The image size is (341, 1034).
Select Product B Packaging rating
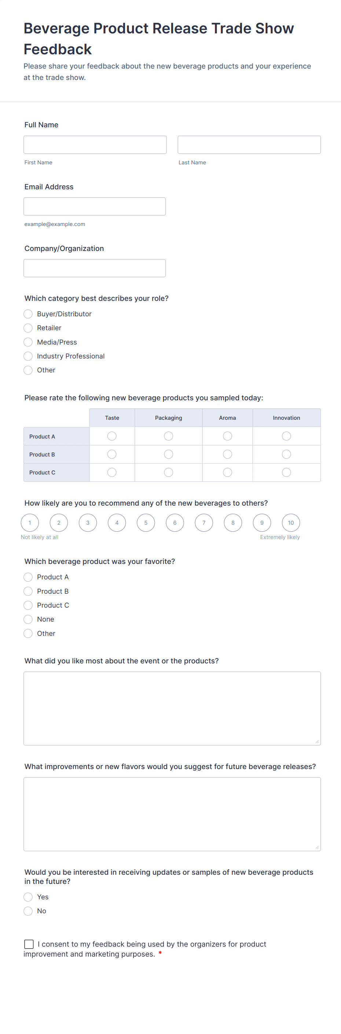point(169,454)
